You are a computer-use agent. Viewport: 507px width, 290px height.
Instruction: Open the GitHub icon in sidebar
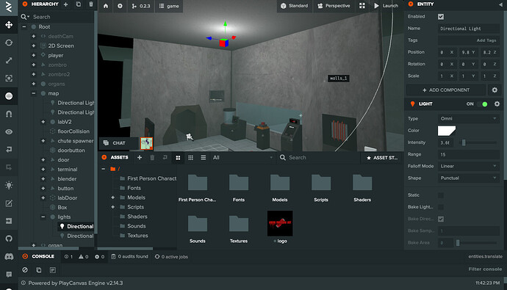coord(9,239)
